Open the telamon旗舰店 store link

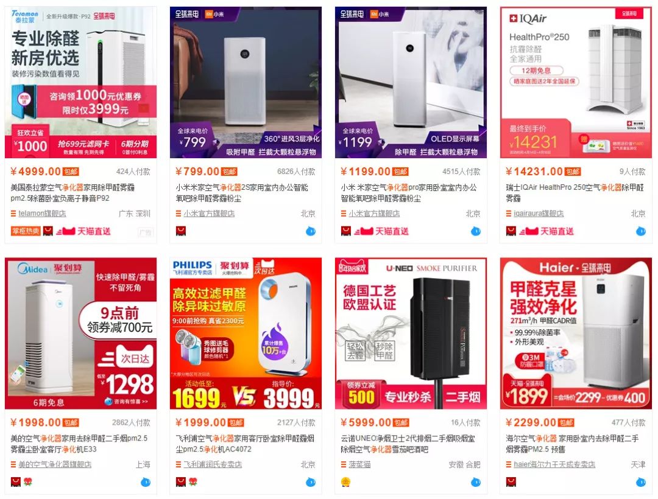click(42, 214)
